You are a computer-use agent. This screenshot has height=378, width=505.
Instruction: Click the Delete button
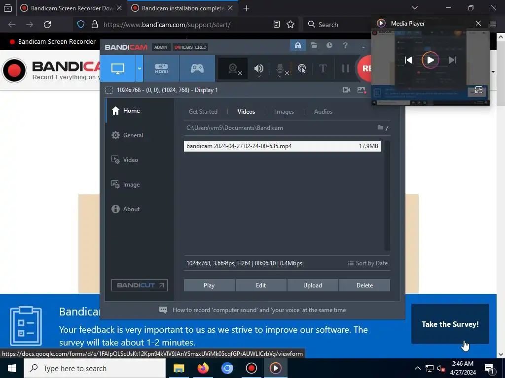point(364,285)
